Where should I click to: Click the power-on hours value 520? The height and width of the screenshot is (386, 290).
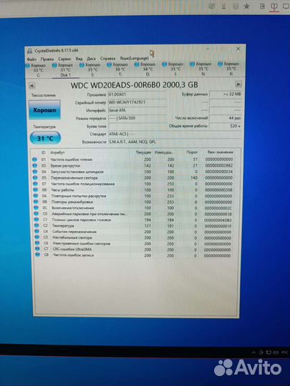226,126
